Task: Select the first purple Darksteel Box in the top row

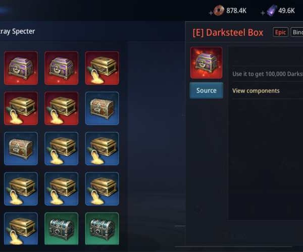Action: tap(21, 68)
